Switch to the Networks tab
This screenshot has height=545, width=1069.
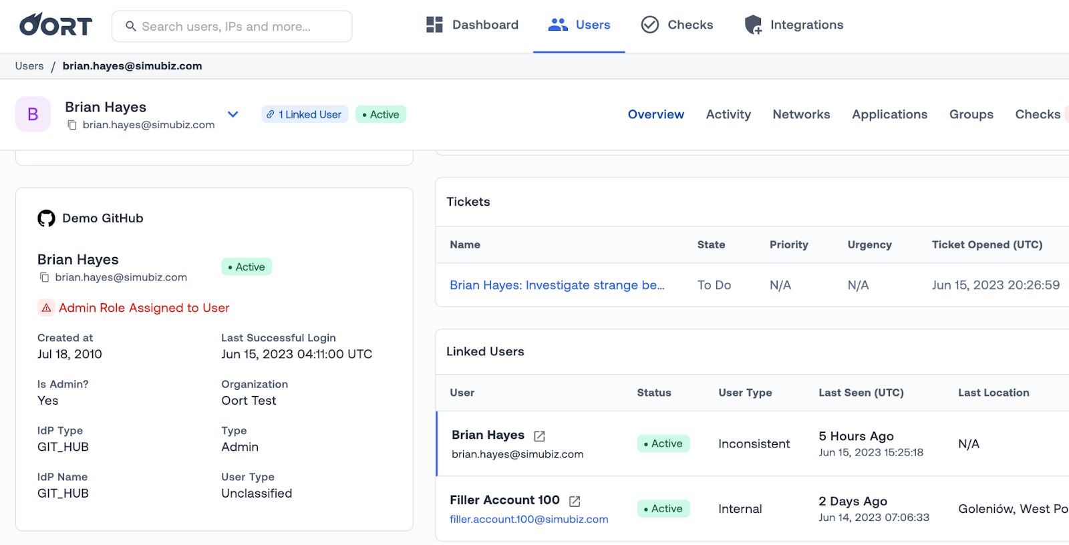point(801,114)
